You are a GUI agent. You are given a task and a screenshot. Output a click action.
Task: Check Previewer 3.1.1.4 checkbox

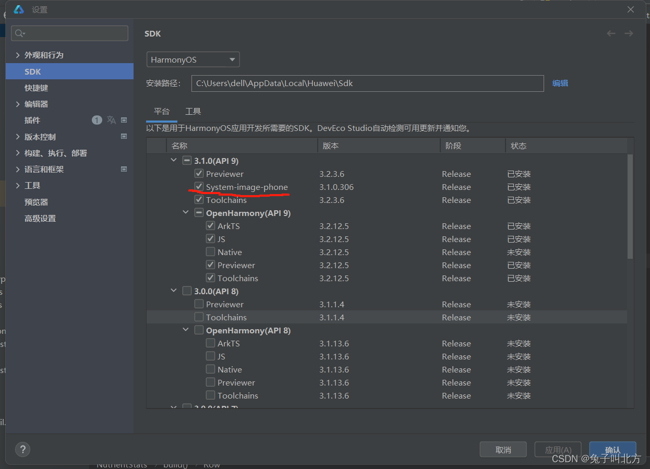(199, 304)
